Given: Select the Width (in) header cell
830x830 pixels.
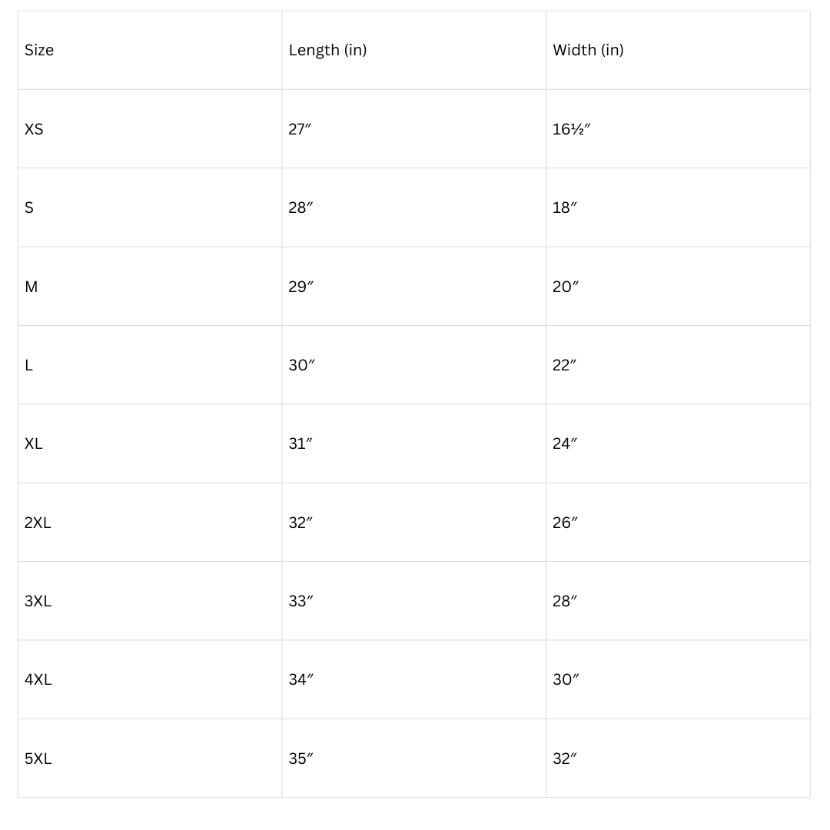Looking at the screenshot, I should 588,50.
